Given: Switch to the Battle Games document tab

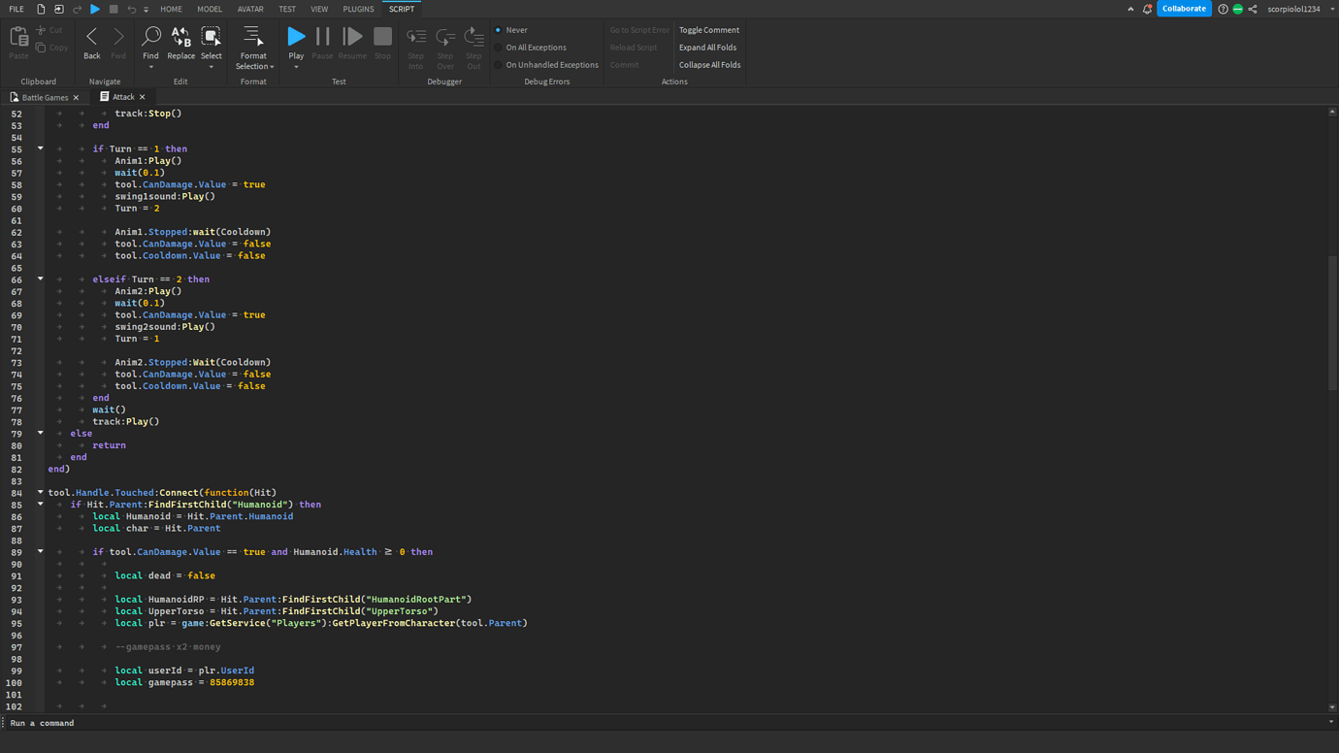Looking at the screenshot, I should click(45, 97).
